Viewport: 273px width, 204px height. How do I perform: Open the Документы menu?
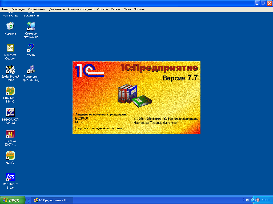57,9
